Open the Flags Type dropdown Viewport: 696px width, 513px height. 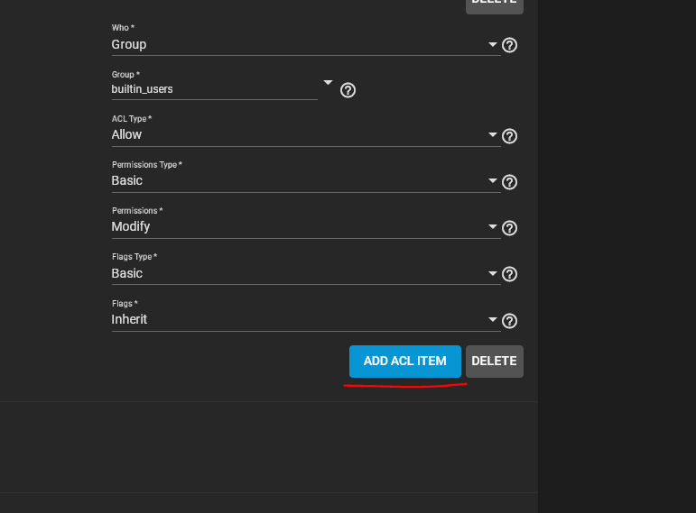[x=493, y=273]
